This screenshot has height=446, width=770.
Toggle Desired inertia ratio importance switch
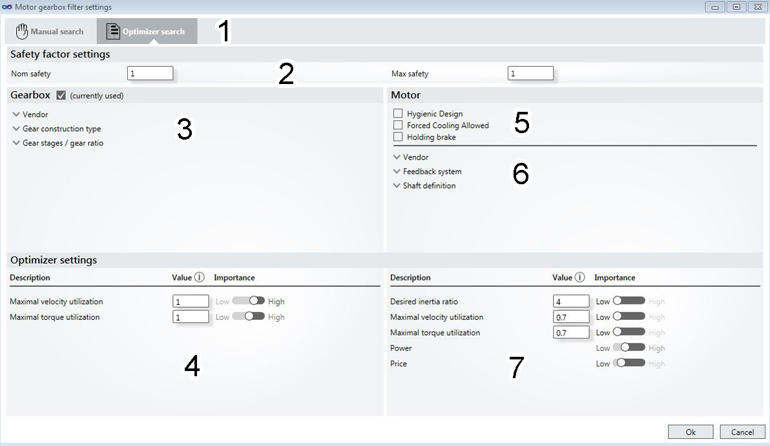[x=629, y=301]
